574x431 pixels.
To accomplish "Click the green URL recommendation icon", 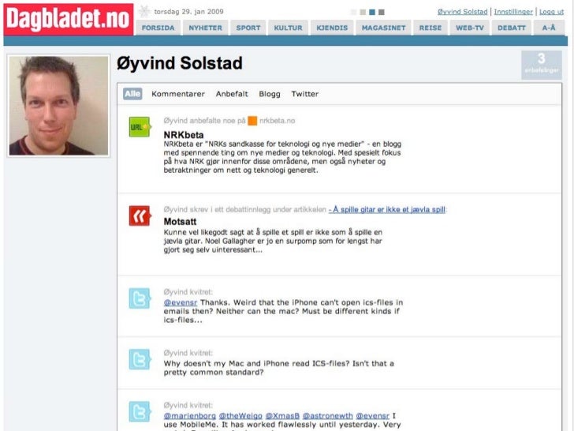I will [x=140, y=127].
